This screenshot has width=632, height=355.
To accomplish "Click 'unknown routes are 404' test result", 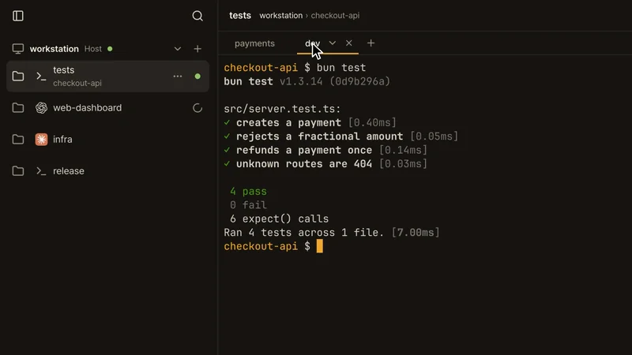I will [304, 164].
